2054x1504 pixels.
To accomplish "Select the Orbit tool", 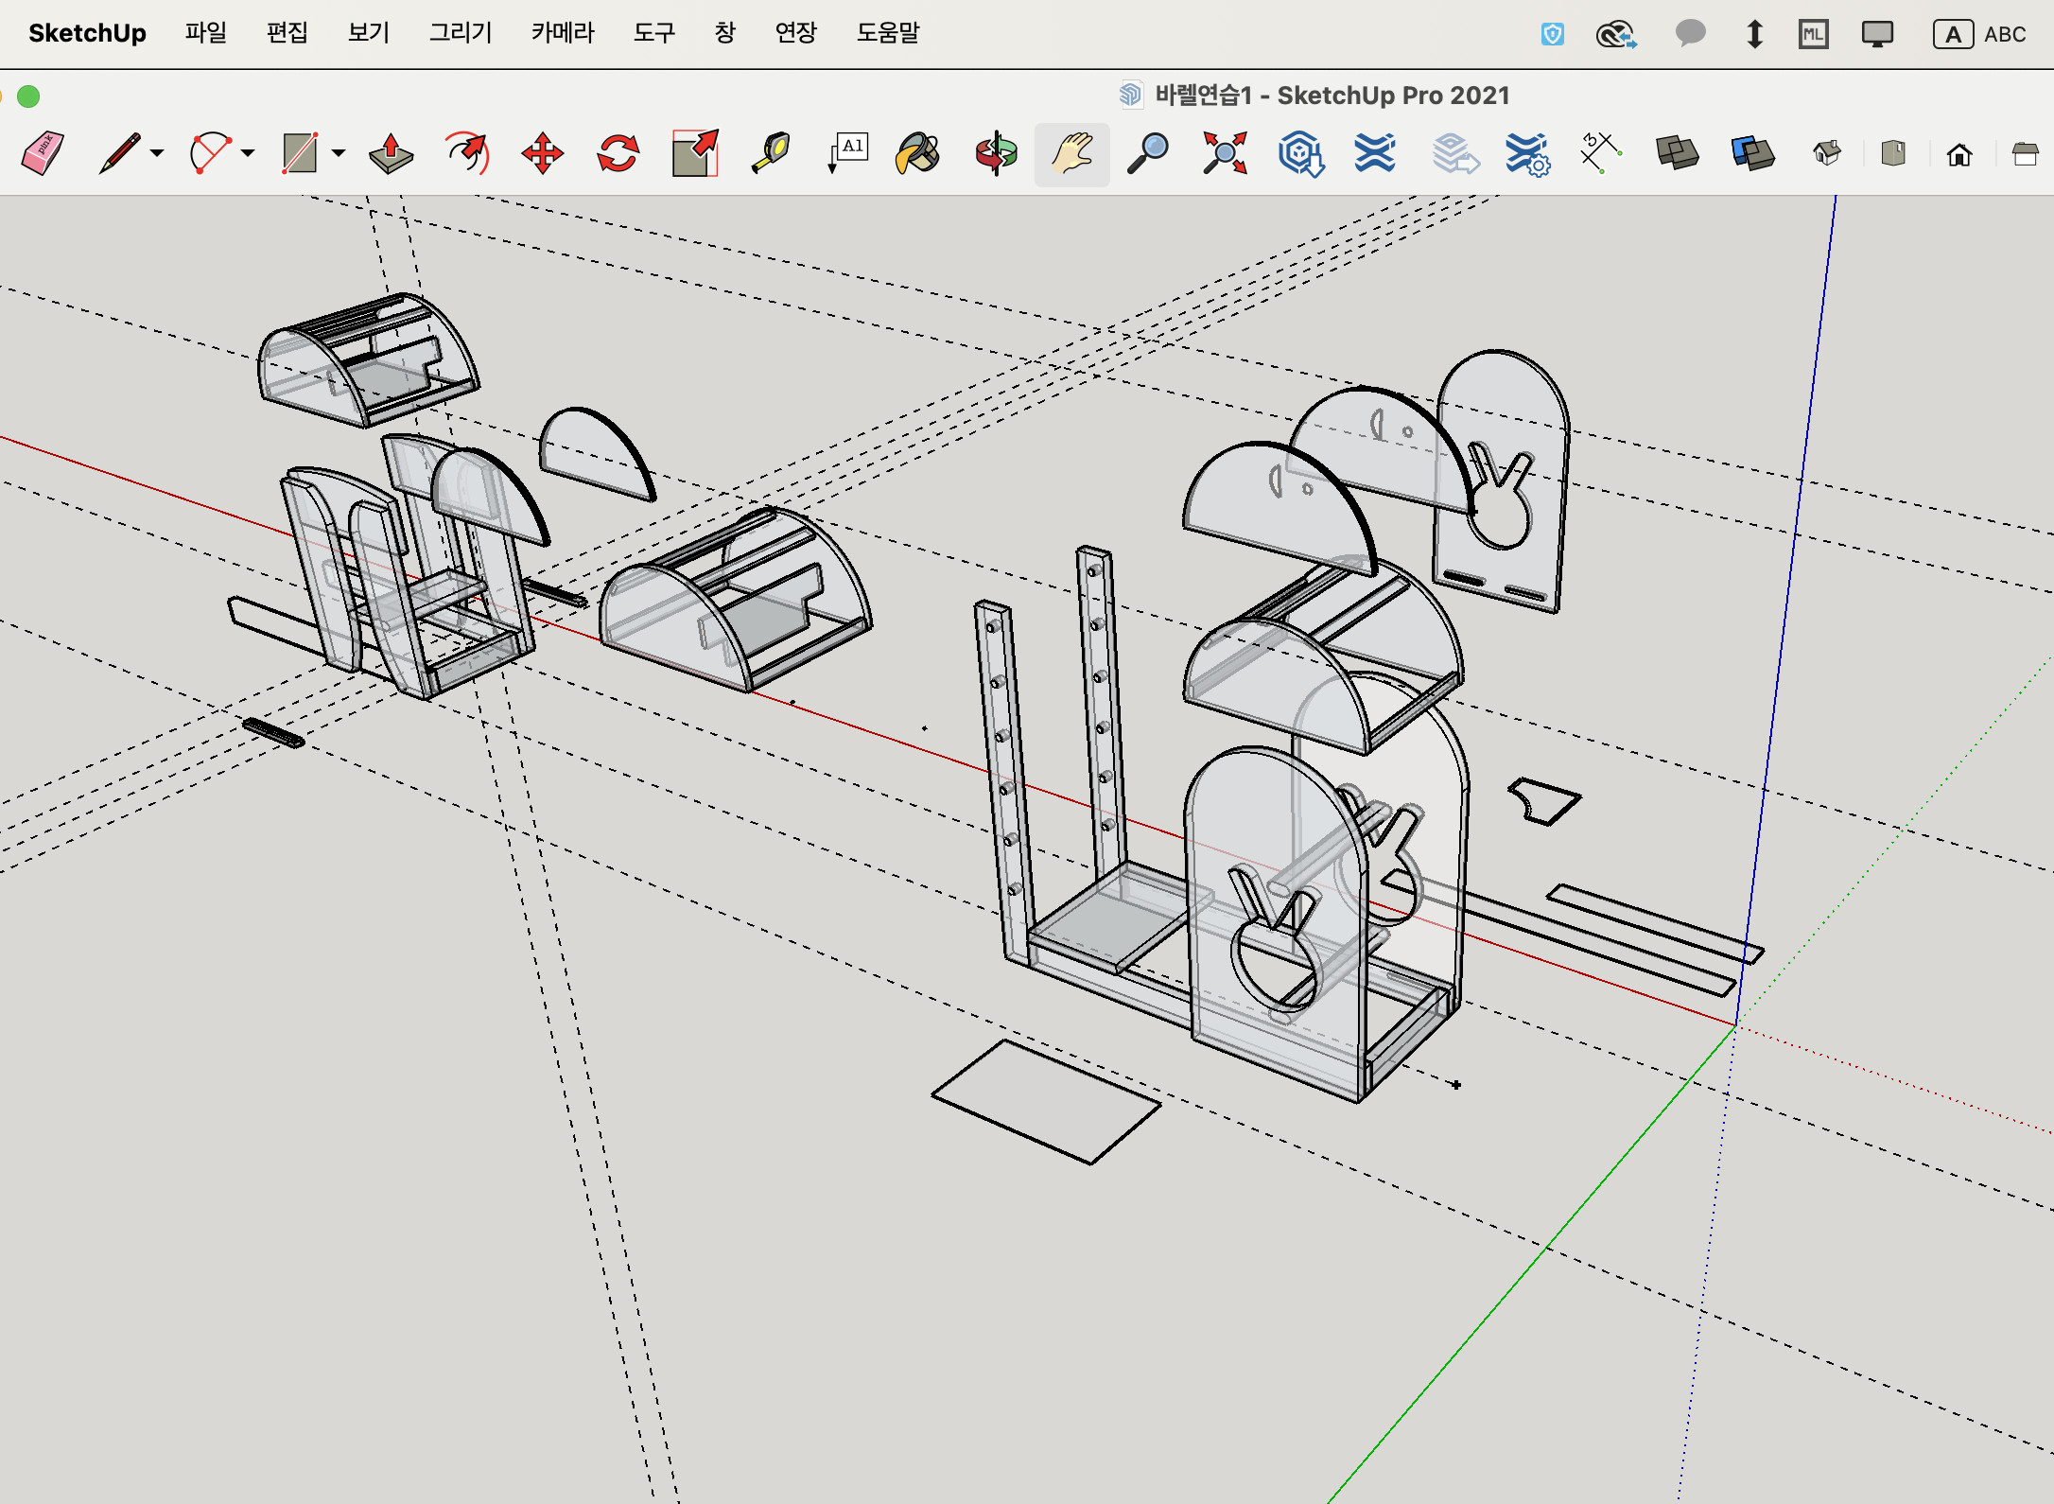I will [996, 153].
